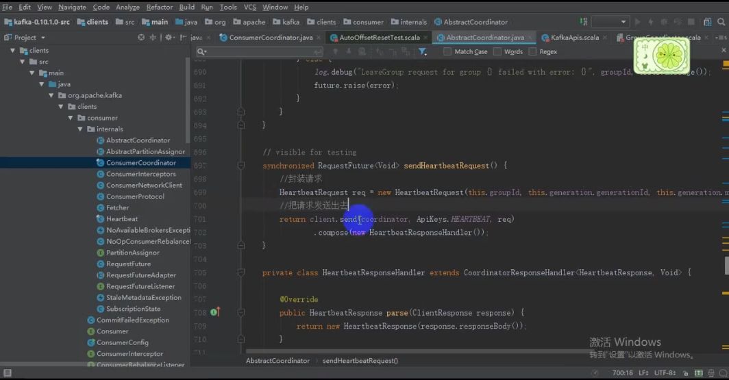
Task: Click the hide Project panel icon
Action: coord(183,37)
